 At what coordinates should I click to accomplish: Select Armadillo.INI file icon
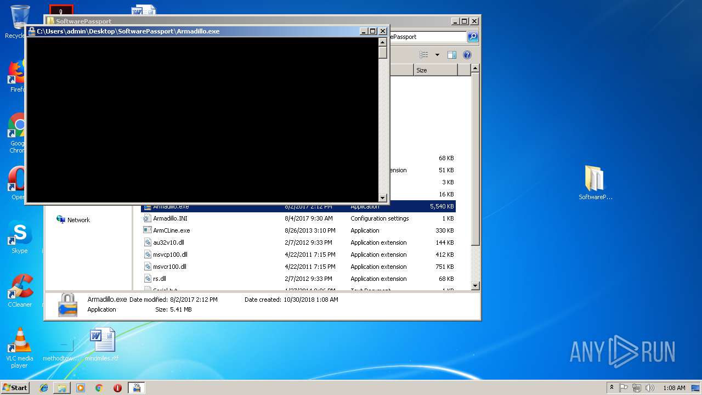[x=148, y=218]
